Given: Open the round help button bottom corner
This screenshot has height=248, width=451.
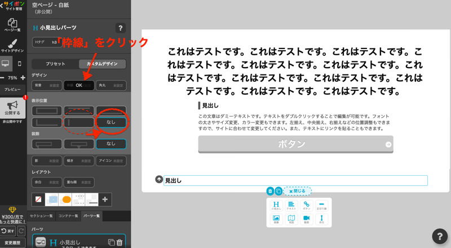Looking at the screenshot, I should [x=440, y=236].
